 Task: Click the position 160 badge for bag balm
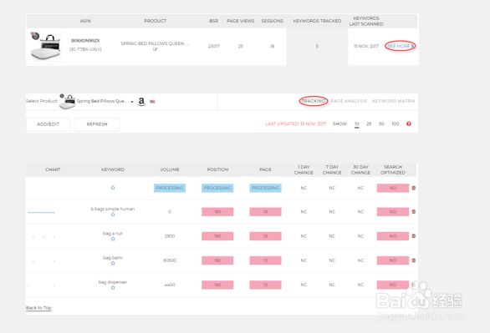click(x=217, y=260)
